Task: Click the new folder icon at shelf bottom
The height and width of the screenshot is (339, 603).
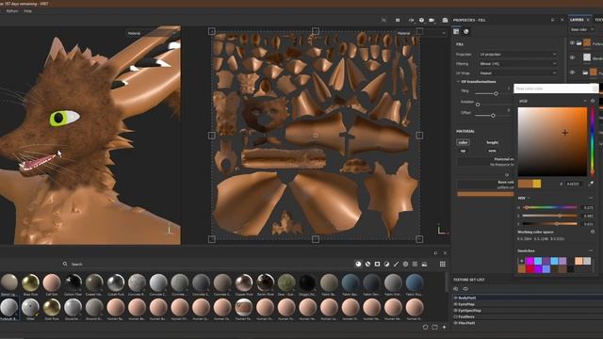Action: [434, 327]
